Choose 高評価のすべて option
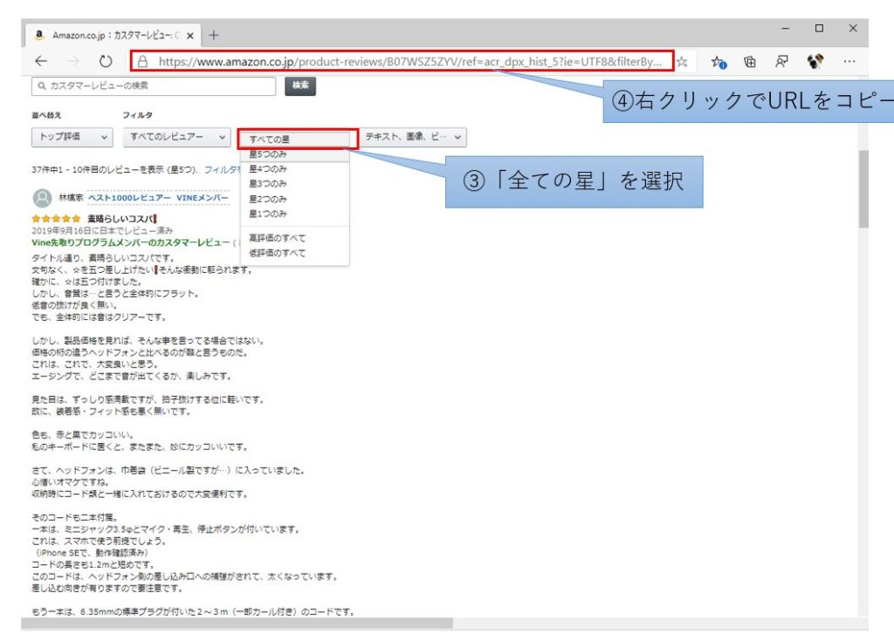 click(x=295, y=238)
